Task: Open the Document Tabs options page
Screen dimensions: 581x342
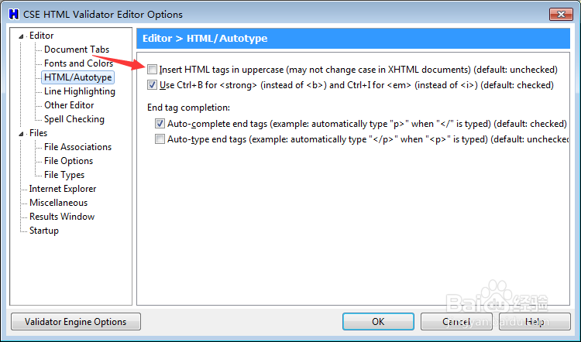Action: [77, 50]
